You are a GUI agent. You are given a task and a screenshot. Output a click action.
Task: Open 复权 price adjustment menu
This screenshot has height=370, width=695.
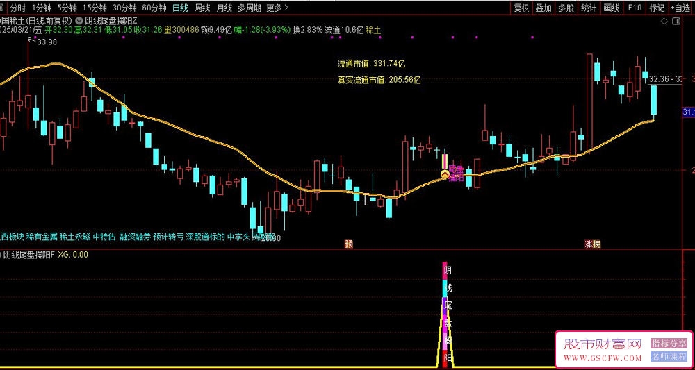tap(521, 8)
